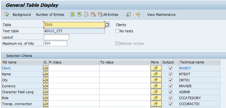Open the selection option icon for Currency row
Image resolution: width=226 pixels, height=108 pixels.
point(46,86)
